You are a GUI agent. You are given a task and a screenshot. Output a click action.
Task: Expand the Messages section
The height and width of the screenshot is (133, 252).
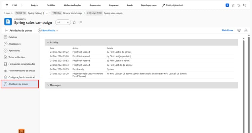[x=48, y=85]
